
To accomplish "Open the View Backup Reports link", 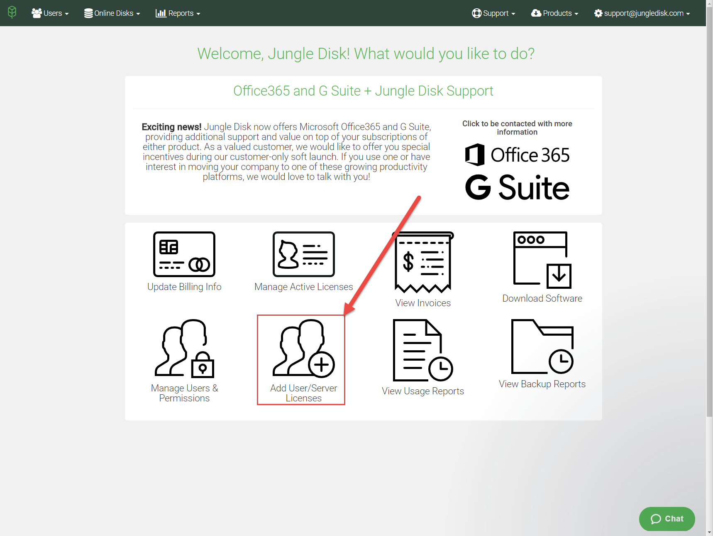I will [x=542, y=384].
